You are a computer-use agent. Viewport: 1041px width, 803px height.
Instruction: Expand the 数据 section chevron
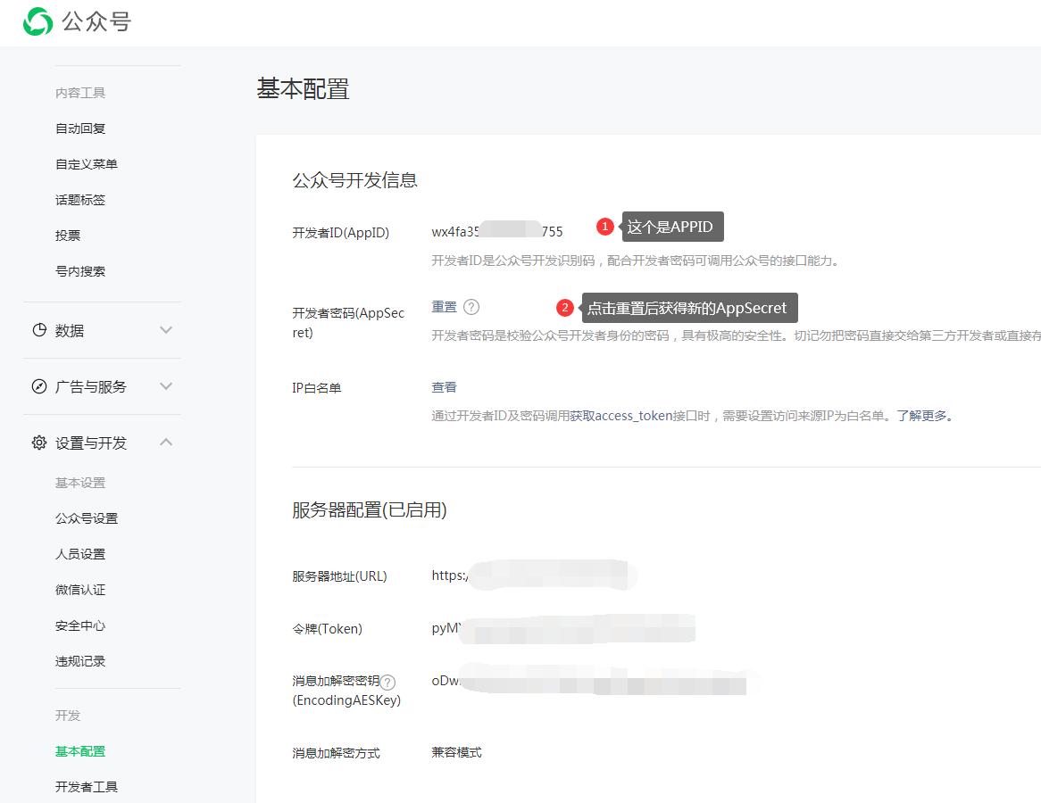coord(166,330)
